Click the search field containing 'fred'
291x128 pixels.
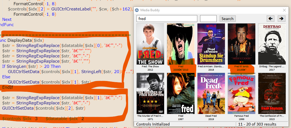click(167, 19)
